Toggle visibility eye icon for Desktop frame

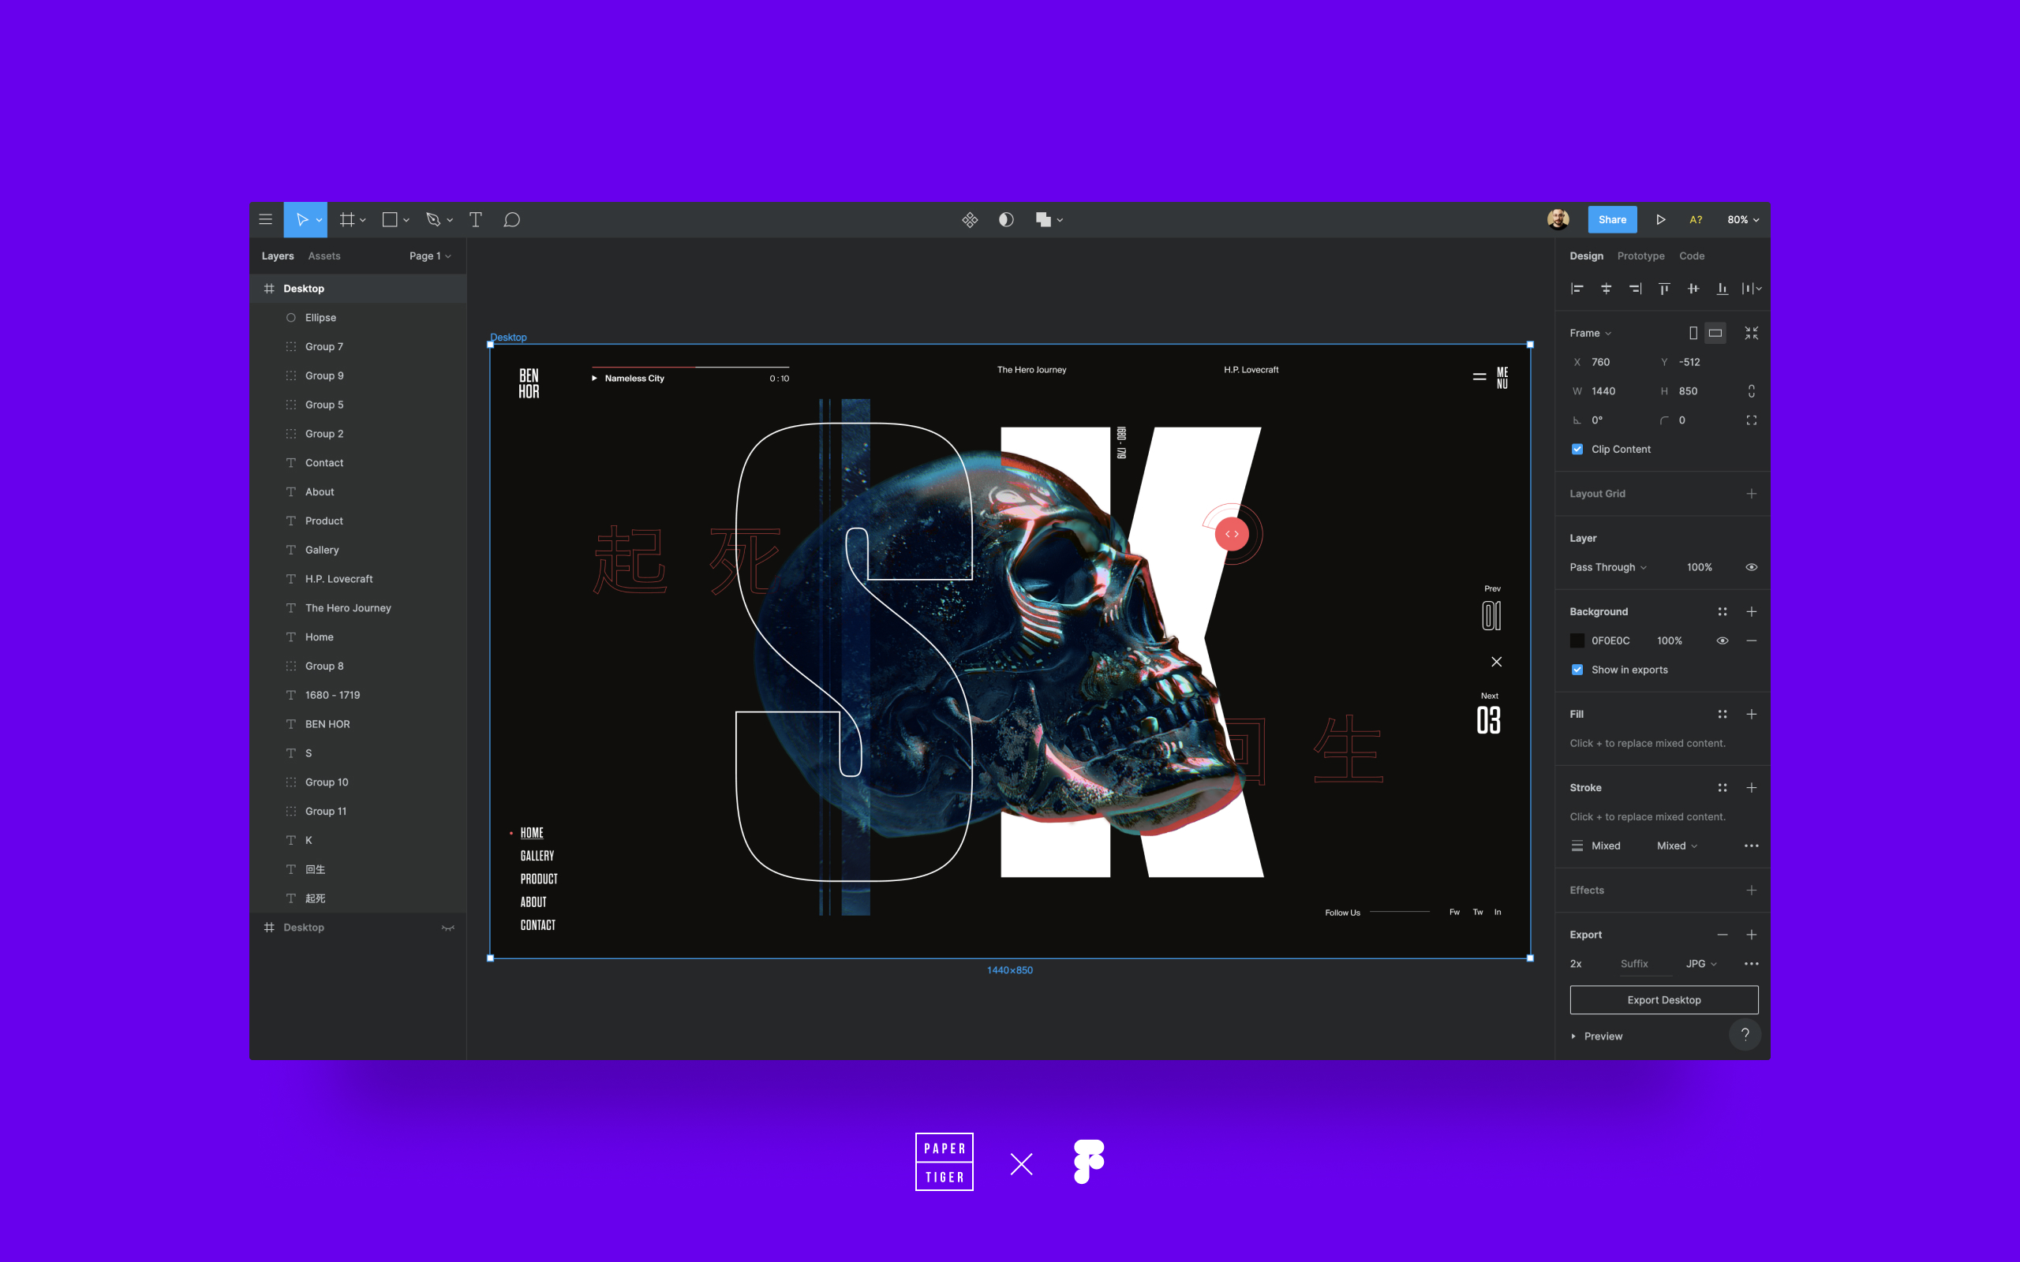(x=448, y=928)
